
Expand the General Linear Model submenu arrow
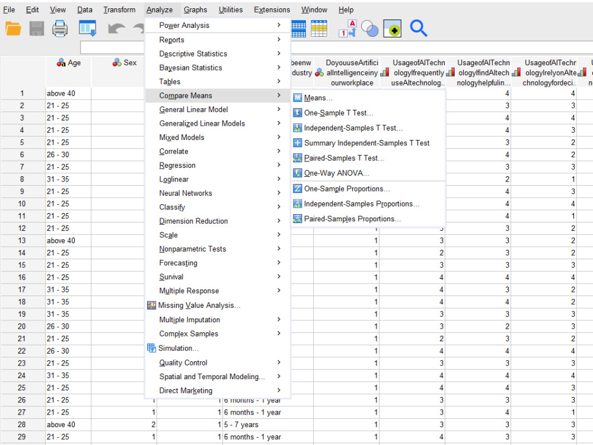279,109
